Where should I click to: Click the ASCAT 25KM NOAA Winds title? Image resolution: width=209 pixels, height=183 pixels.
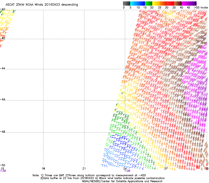point(42,5)
